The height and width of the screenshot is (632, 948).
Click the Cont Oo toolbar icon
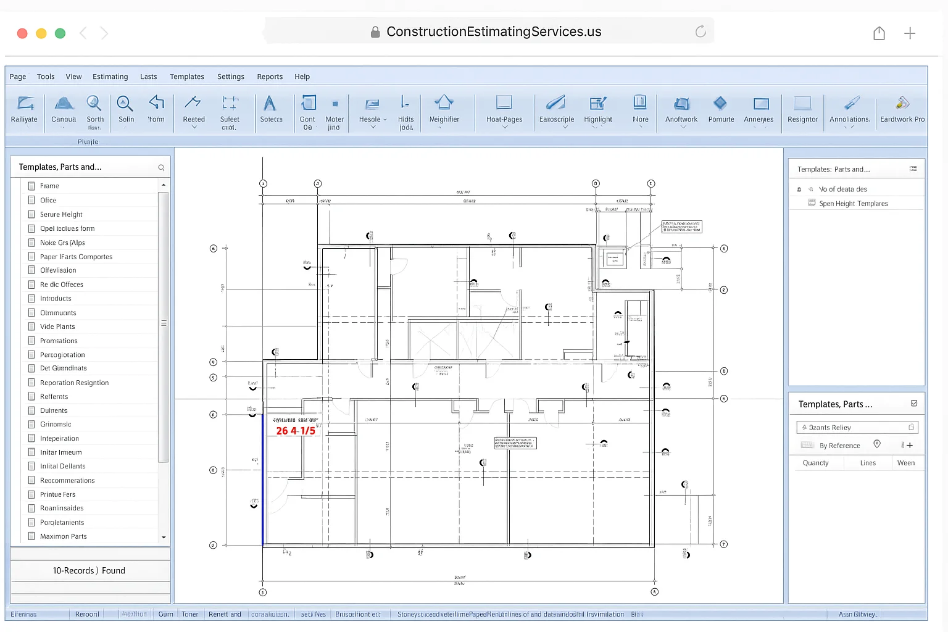[x=309, y=102]
